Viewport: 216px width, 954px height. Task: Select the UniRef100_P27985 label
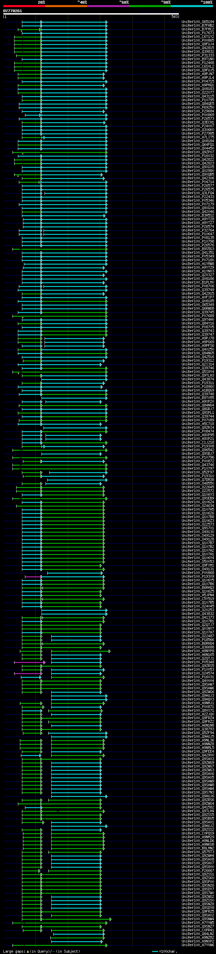[197, 133]
